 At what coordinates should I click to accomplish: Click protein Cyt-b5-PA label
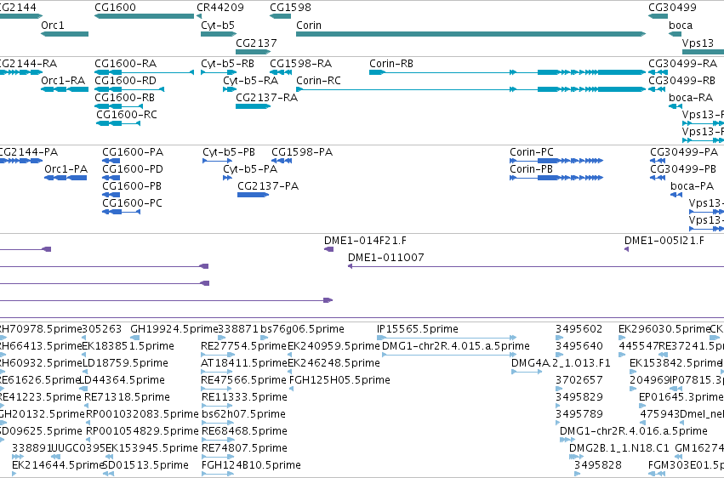250,169
